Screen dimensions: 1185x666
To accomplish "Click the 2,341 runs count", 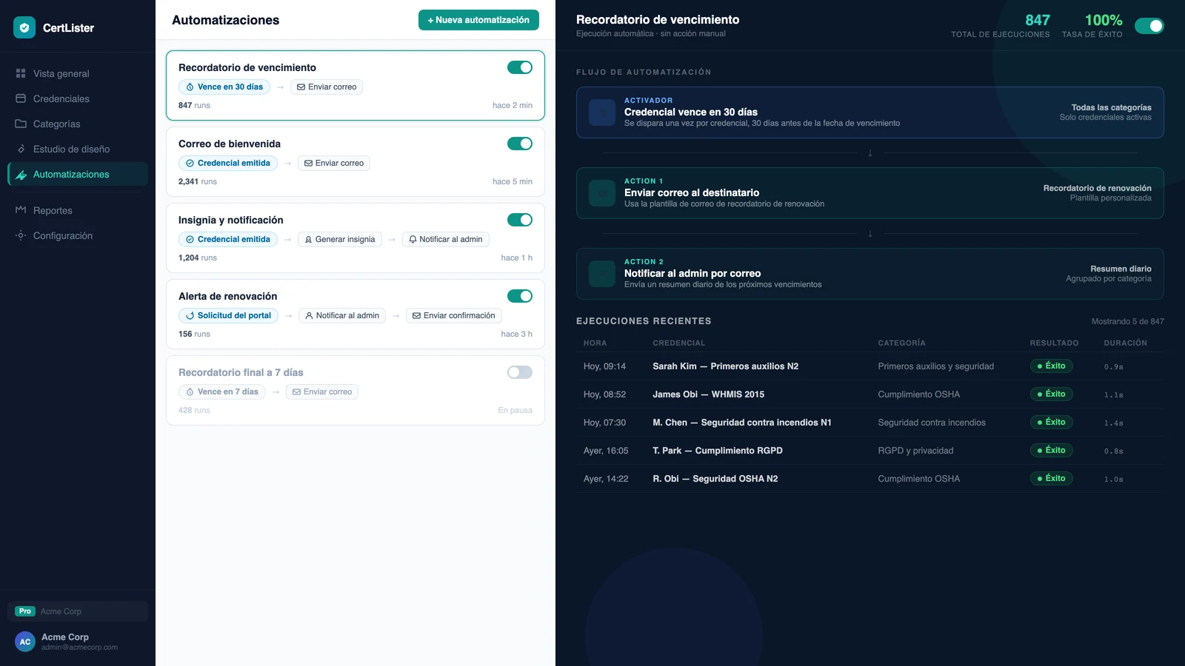I will pyautogui.click(x=198, y=182).
